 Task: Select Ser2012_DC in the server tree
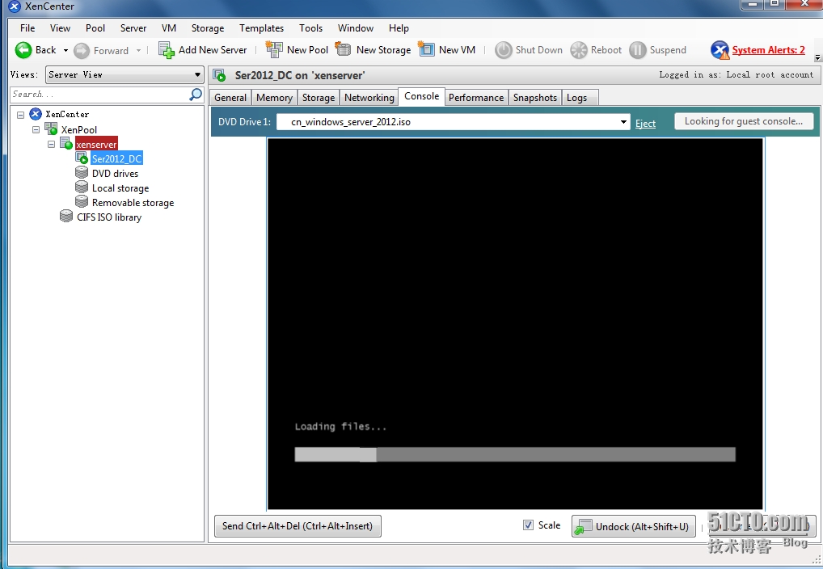[x=116, y=158]
